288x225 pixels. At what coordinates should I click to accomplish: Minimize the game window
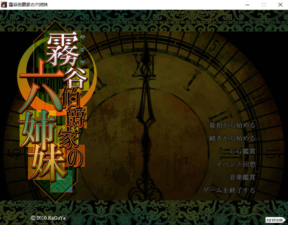tap(247, 5)
